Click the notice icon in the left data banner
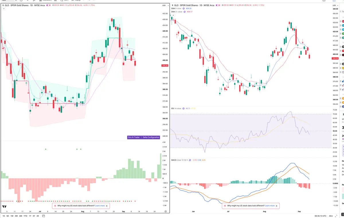This screenshot has height=218, width=344. pyautogui.click(x=55, y=206)
